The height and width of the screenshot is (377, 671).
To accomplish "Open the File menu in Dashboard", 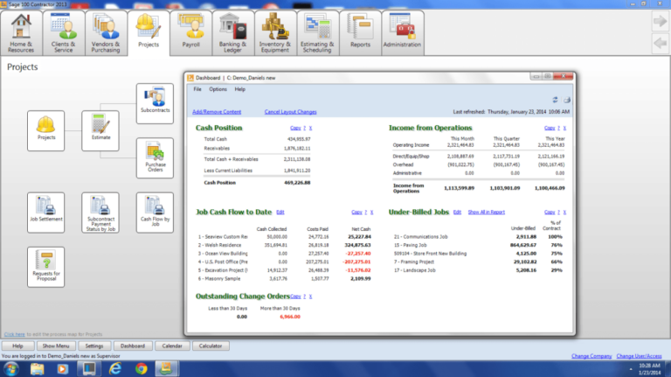I will click(197, 89).
